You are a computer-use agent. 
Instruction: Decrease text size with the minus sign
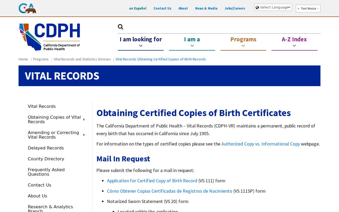click(x=318, y=8)
